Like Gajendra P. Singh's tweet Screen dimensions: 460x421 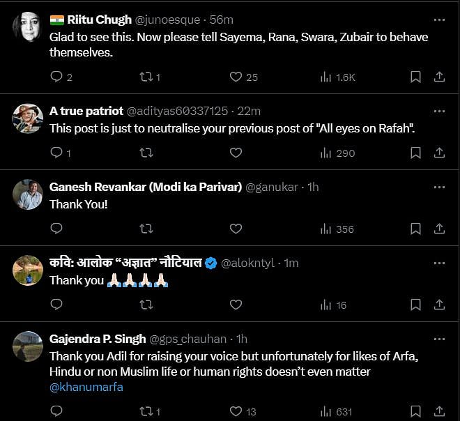236,411
